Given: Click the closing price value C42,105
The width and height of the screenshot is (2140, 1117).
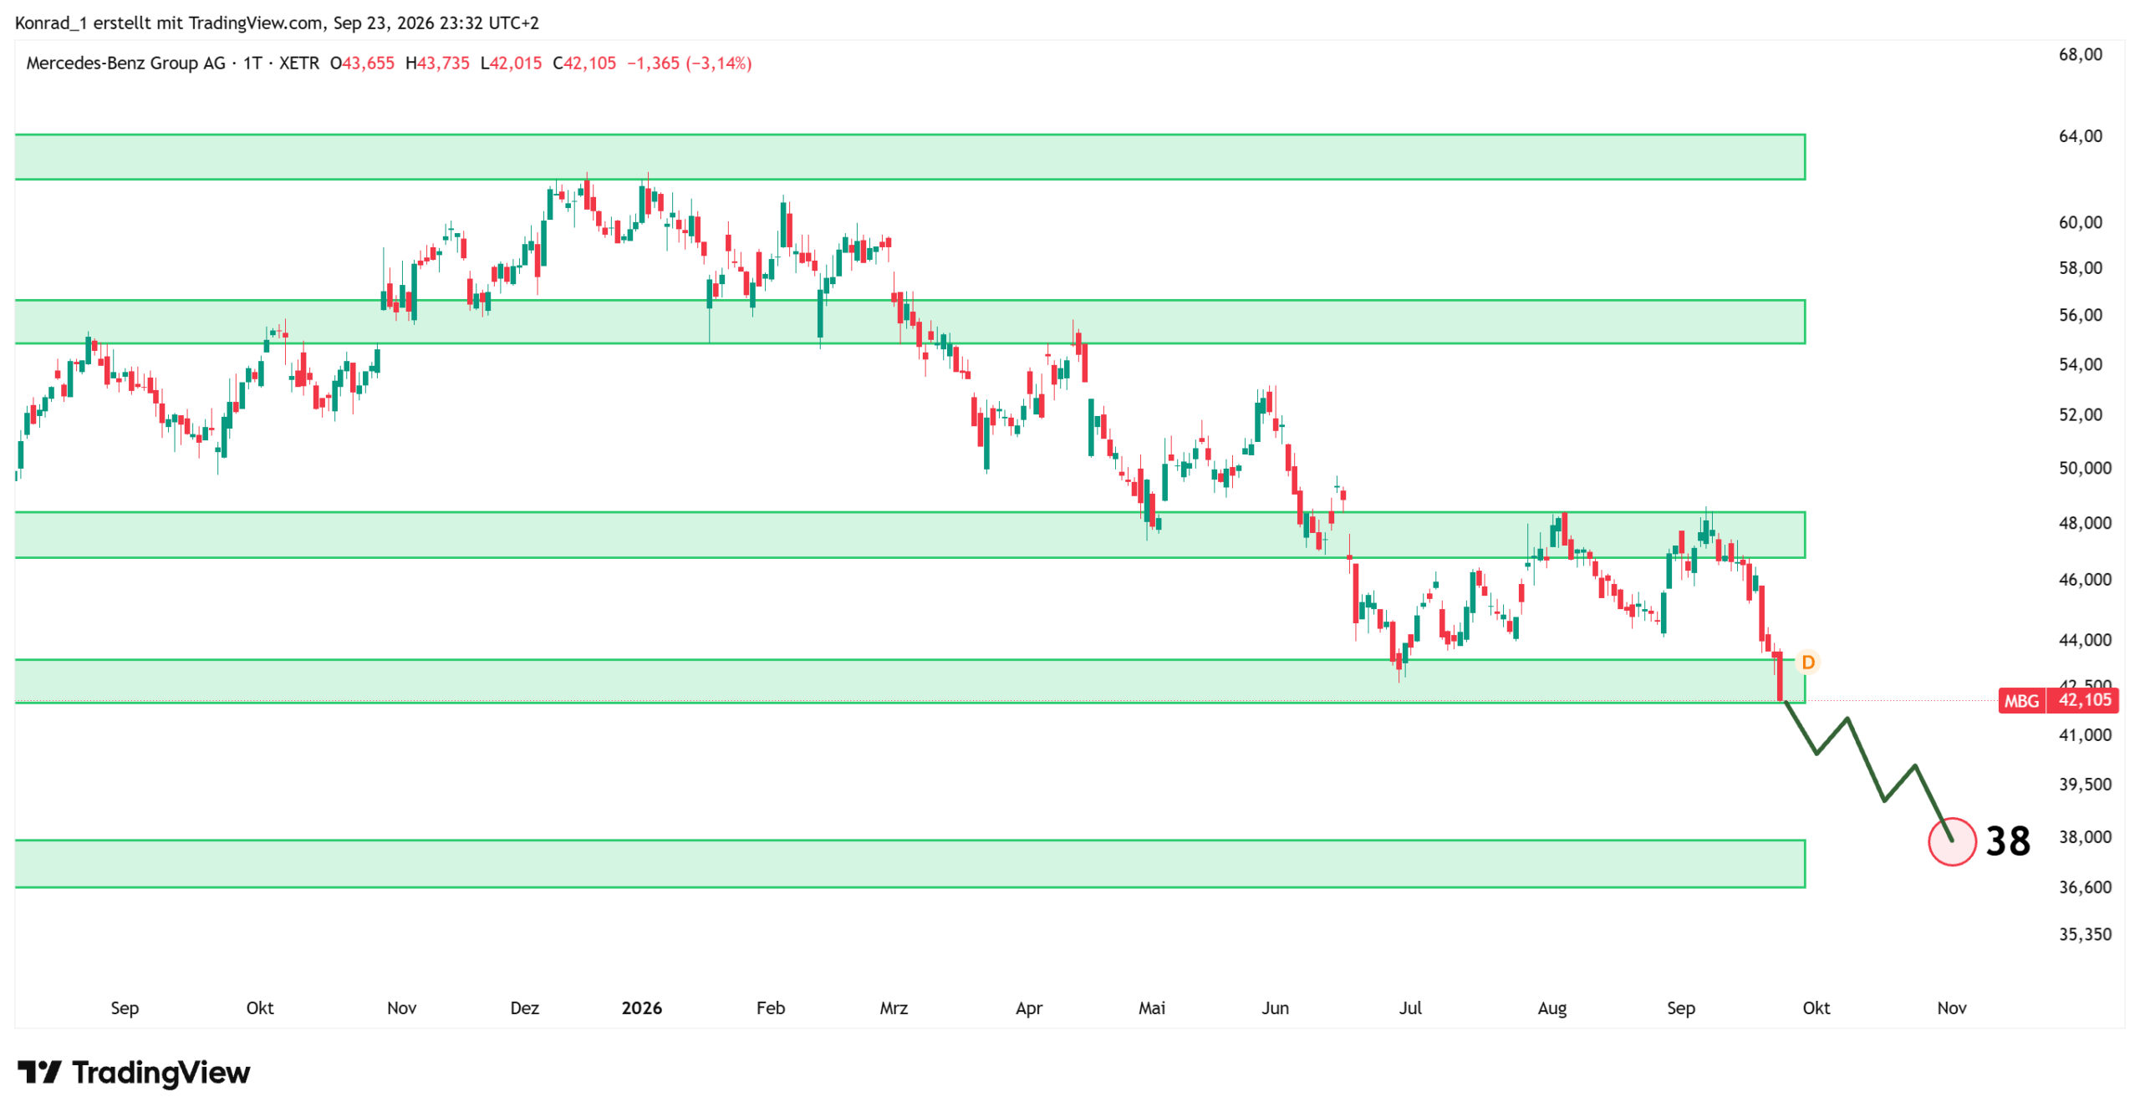Looking at the screenshot, I should point(583,63).
